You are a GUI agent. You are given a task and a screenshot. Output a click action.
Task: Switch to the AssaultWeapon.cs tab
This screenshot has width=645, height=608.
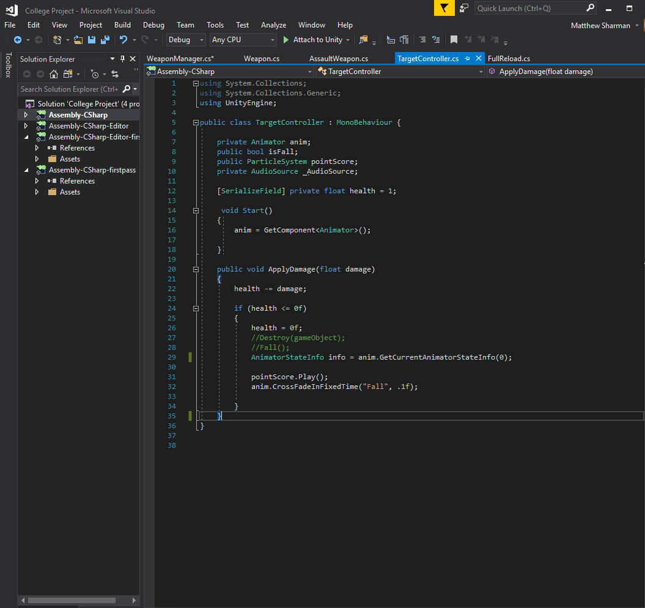(339, 59)
